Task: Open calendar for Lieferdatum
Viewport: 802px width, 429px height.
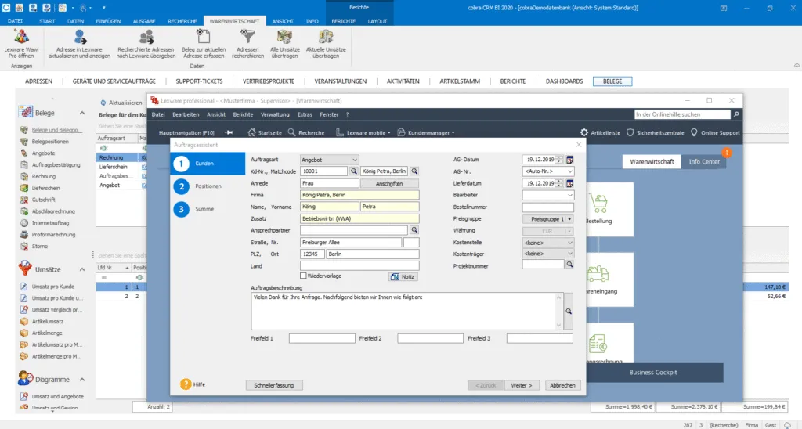Action: point(569,183)
